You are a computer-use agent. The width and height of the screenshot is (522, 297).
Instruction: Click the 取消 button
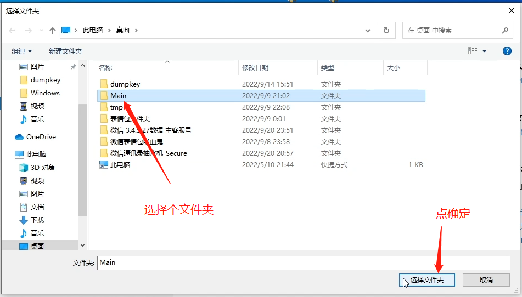[486, 280]
